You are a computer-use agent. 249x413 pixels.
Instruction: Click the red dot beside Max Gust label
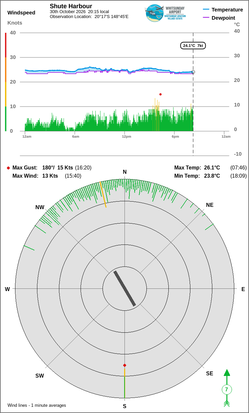point(8,168)
